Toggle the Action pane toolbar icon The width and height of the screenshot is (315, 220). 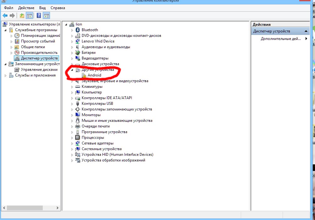[x=47, y=15]
